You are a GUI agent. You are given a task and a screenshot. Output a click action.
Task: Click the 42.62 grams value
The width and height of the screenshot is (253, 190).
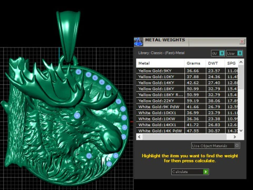[x=193, y=83]
